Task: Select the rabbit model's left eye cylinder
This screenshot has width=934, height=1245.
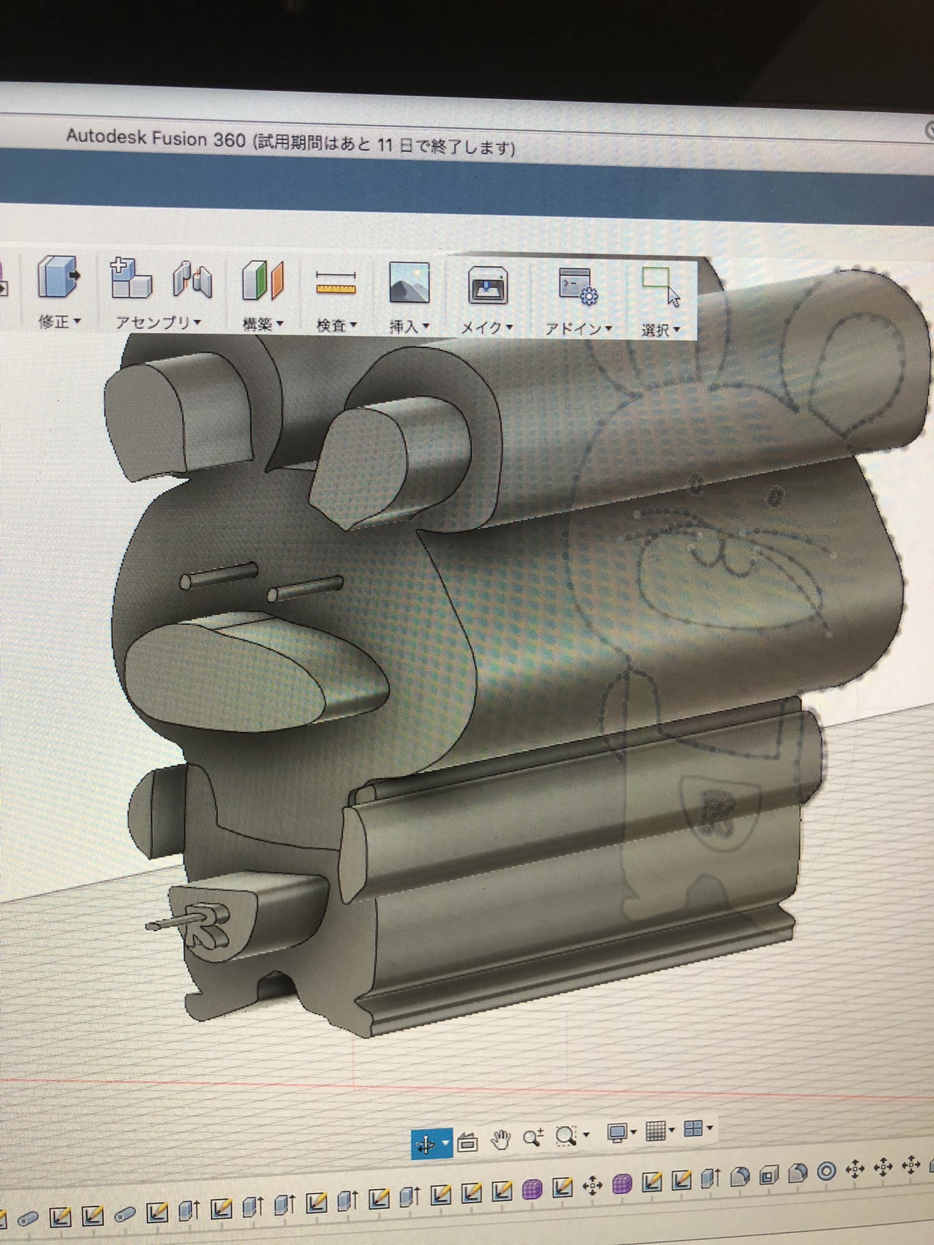Action: [218, 575]
